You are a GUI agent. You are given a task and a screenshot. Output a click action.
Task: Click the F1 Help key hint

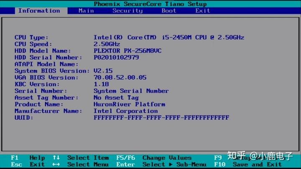tap(28, 158)
